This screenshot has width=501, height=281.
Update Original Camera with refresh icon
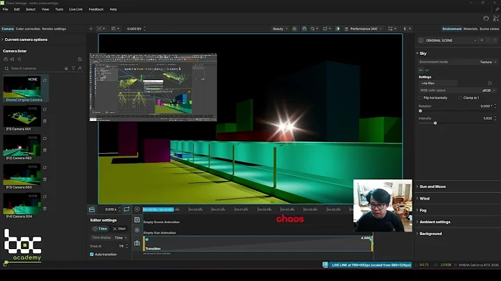tap(45, 80)
